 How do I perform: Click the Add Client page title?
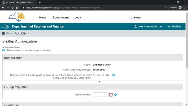(22, 33)
